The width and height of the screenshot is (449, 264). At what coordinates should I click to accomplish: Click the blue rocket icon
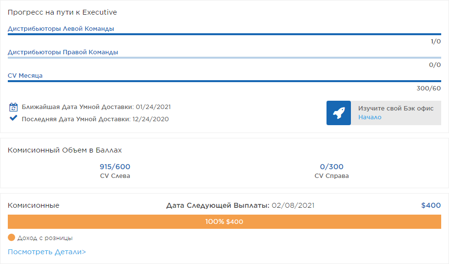click(339, 113)
